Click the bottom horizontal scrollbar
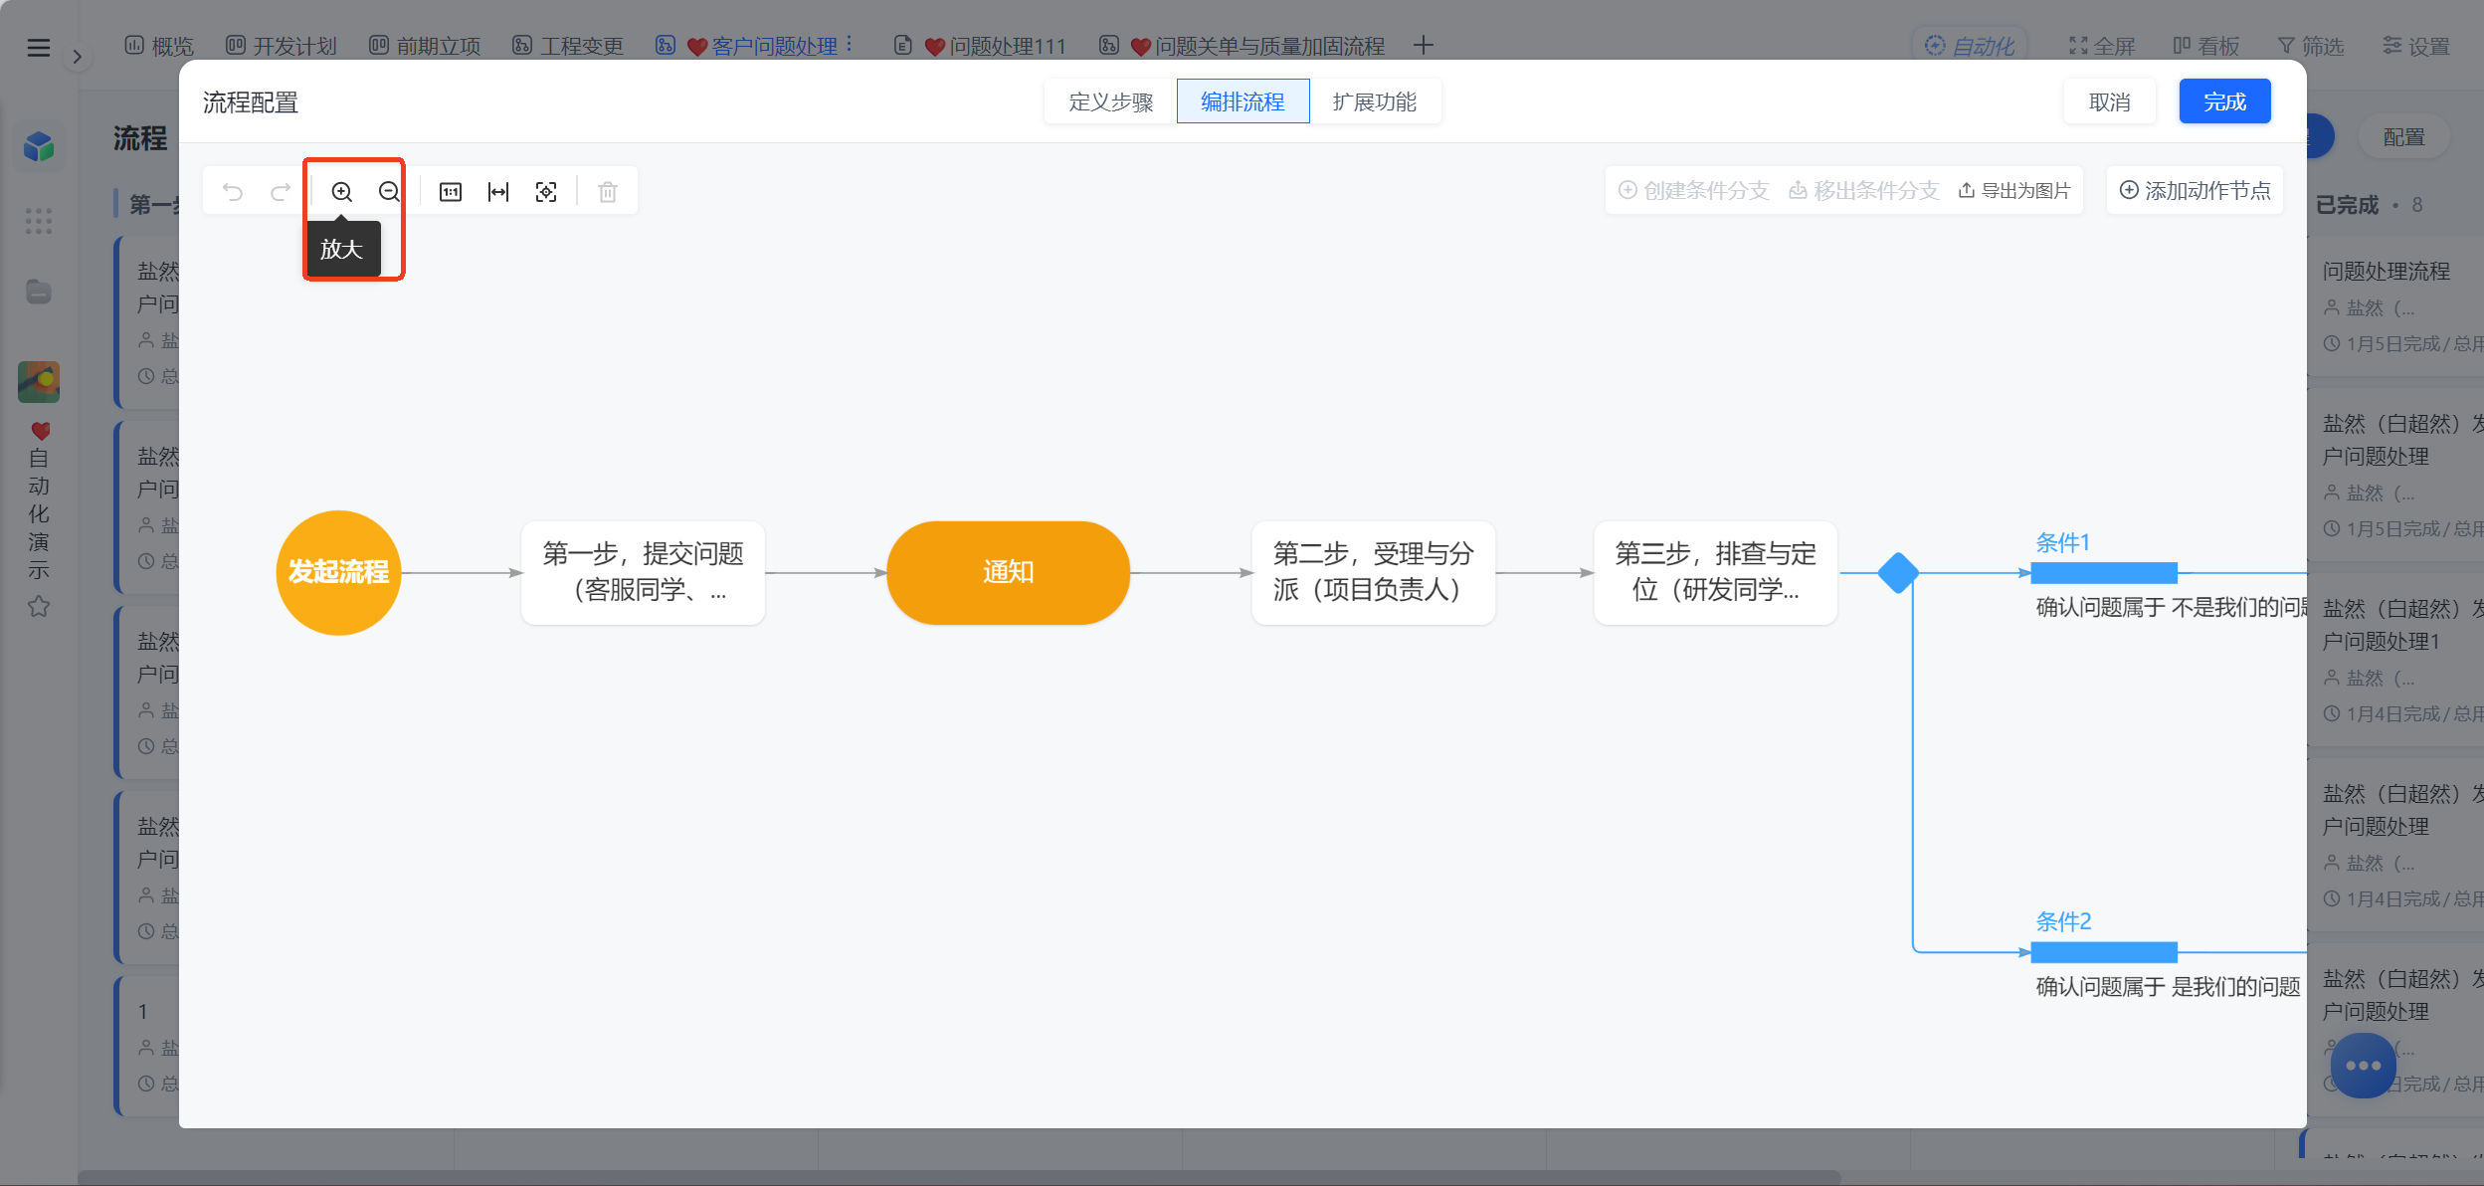Viewport: 2484px width, 1186px height. pos(959,1177)
